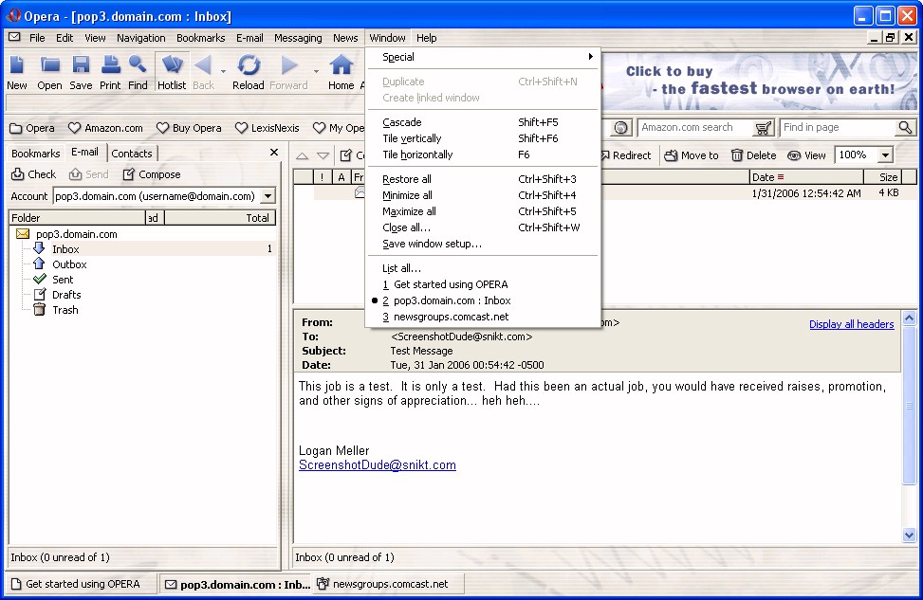This screenshot has width=923, height=600.
Task: Choose Tile vertically menu entry
Action: click(x=483, y=138)
